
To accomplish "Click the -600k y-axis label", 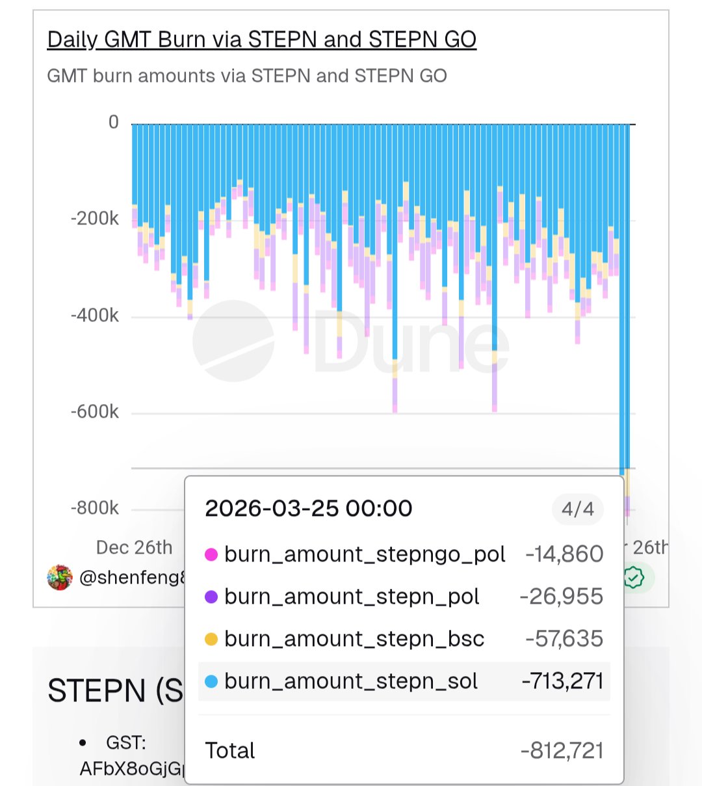I will [95, 412].
